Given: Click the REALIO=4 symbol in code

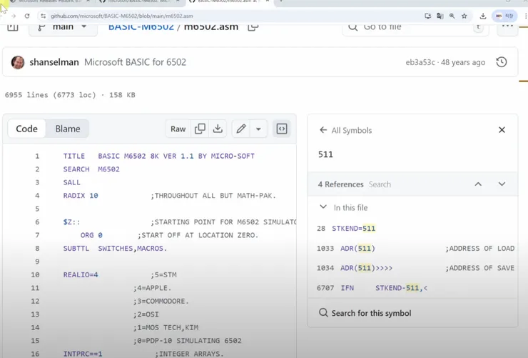Looking at the screenshot, I should tap(81, 274).
